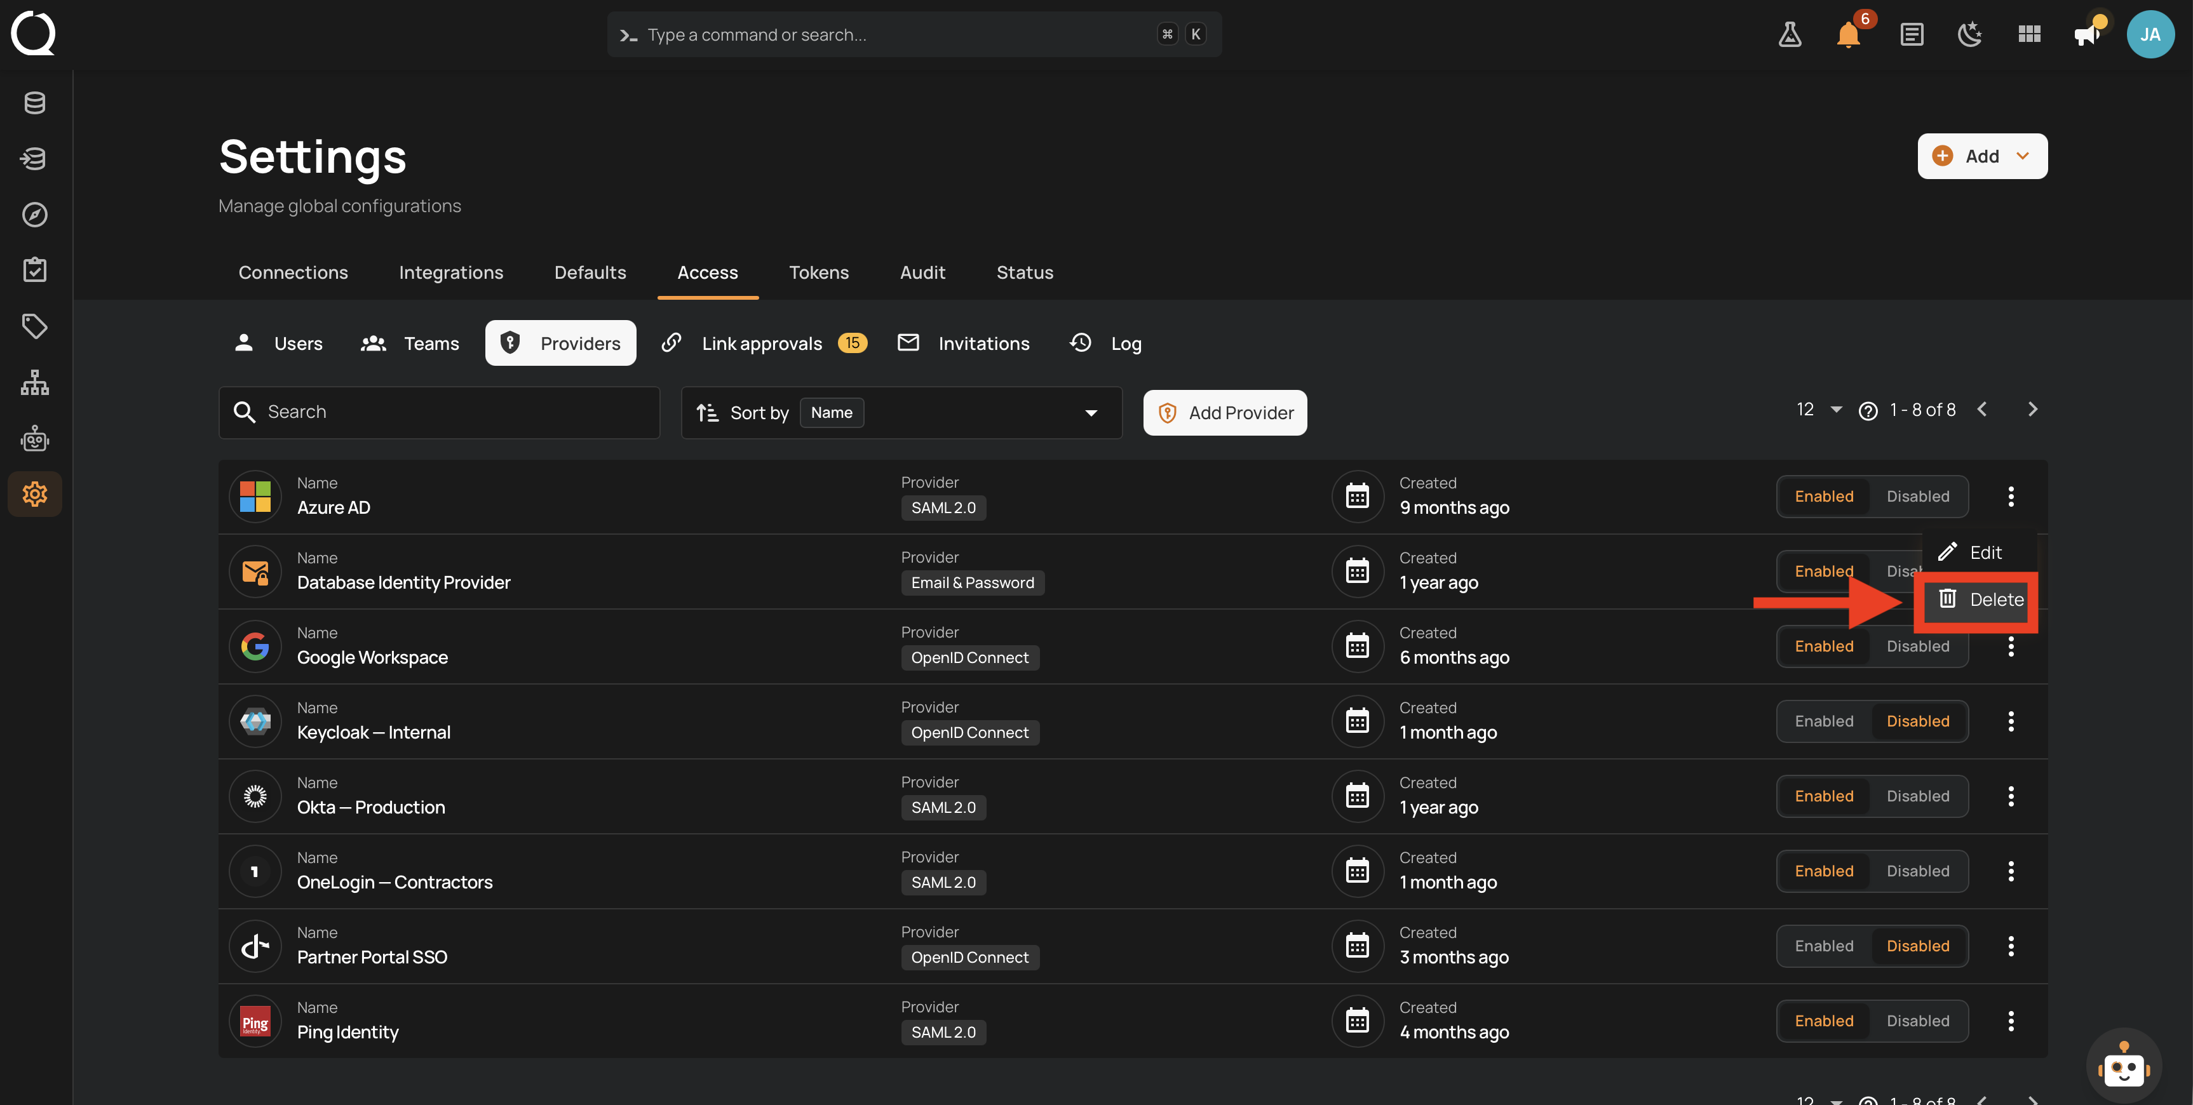Image resolution: width=2193 pixels, height=1105 pixels.
Task: Click the Ping Identity provider name
Action: tap(348, 1032)
